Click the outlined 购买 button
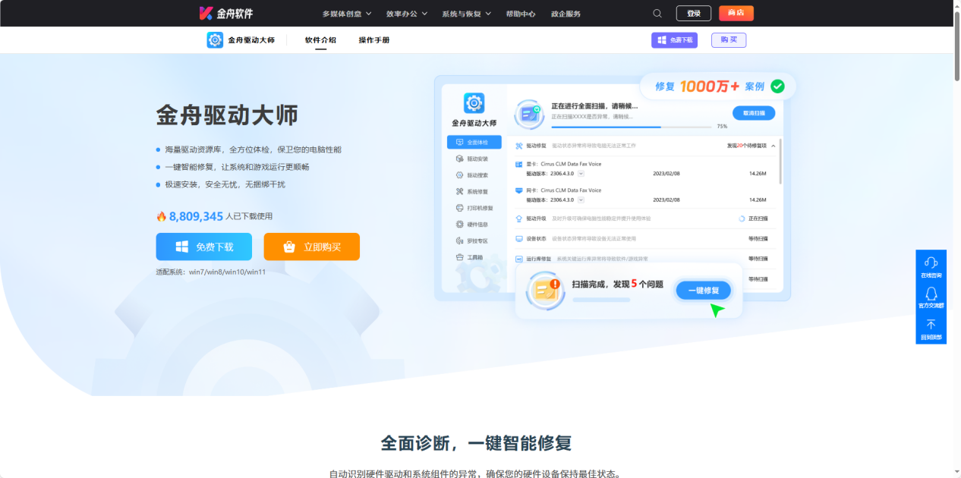 [729, 40]
